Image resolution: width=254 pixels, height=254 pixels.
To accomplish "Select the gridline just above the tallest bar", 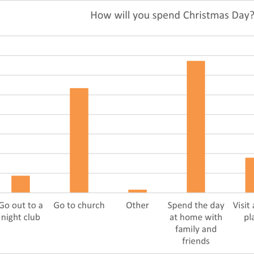I will pyautogui.click(x=127, y=55).
